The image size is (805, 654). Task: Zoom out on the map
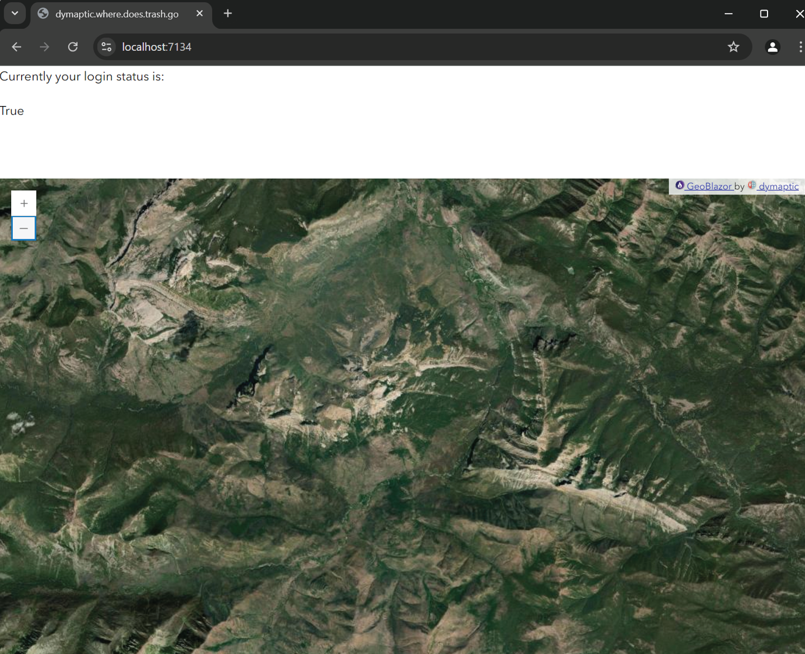(23, 228)
